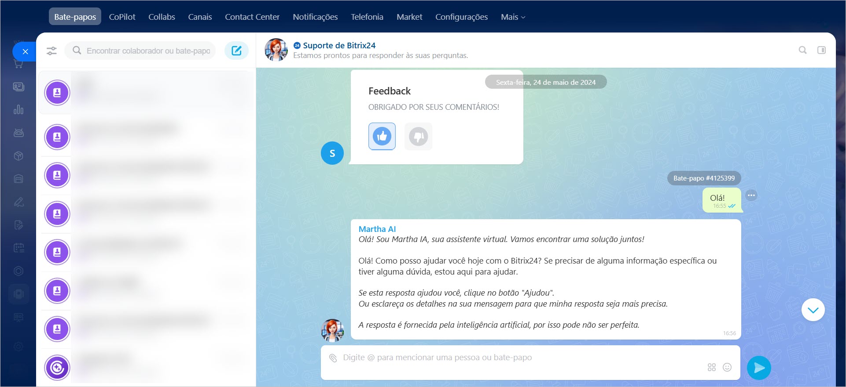Expand the Mais dropdown menu
The width and height of the screenshot is (846, 387).
pos(513,17)
